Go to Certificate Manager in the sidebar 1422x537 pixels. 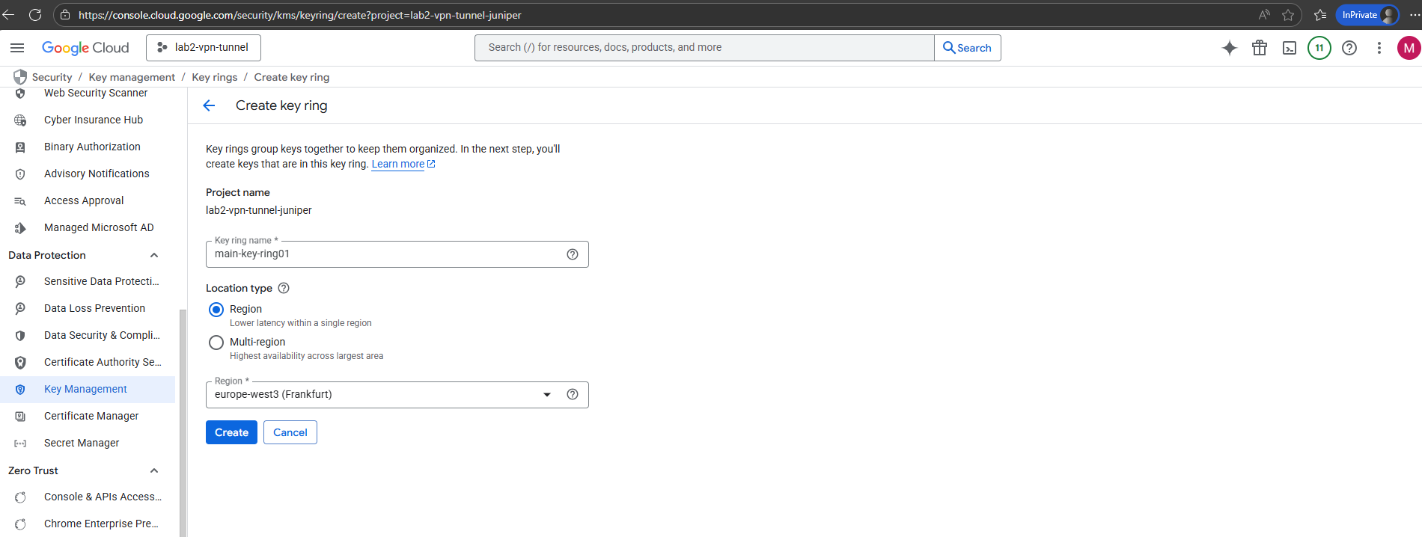[91, 416]
